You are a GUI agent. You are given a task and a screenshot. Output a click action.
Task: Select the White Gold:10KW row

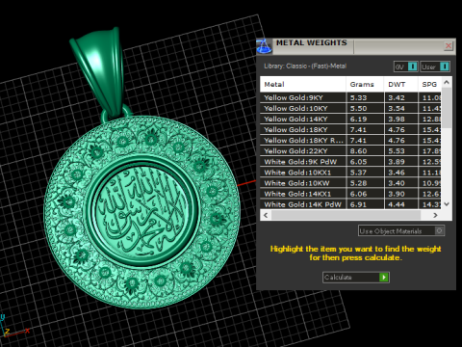coord(350,183)
